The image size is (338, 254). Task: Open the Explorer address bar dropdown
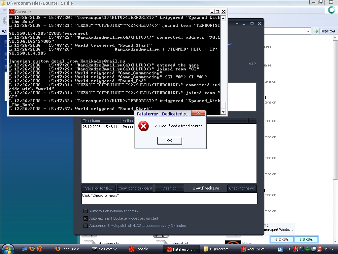click(x=308, y=31)
